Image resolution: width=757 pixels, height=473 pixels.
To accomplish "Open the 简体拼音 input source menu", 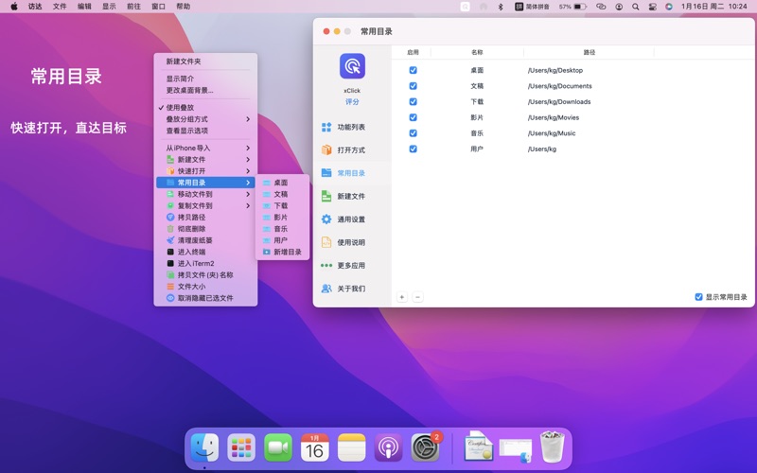I will [532, 7].
